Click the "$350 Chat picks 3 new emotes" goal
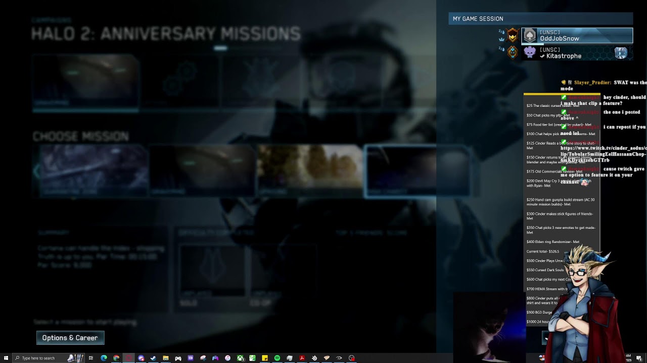Image resolution: width=647 pixels, height=363 pixels. pos(561,230)
